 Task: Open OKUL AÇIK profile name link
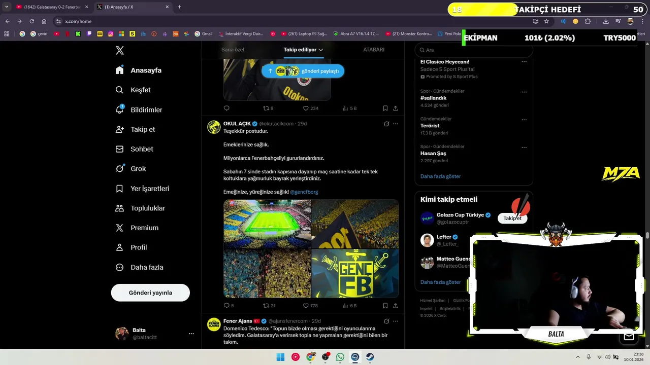pyautogui.click(x=237, y=124)
